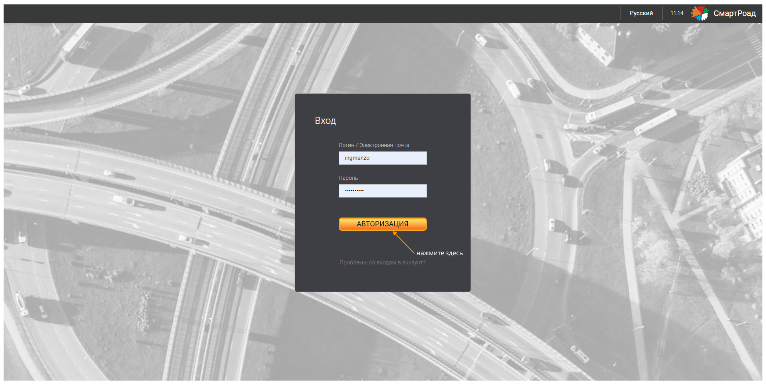Click the СмартРоад logo icon

click(700, 13)
